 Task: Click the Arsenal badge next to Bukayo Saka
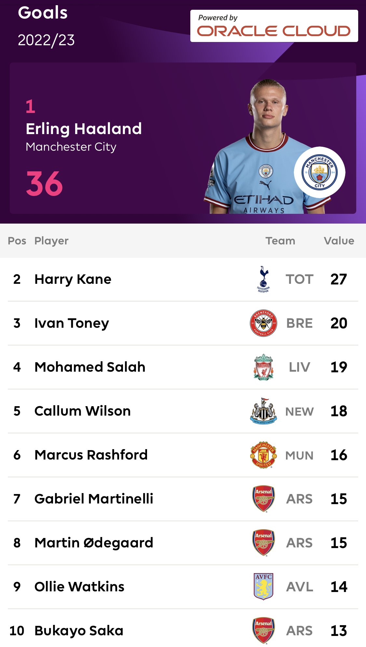(264, 631)
